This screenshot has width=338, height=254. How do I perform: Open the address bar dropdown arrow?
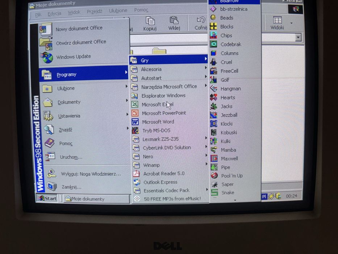pos(299,37)
